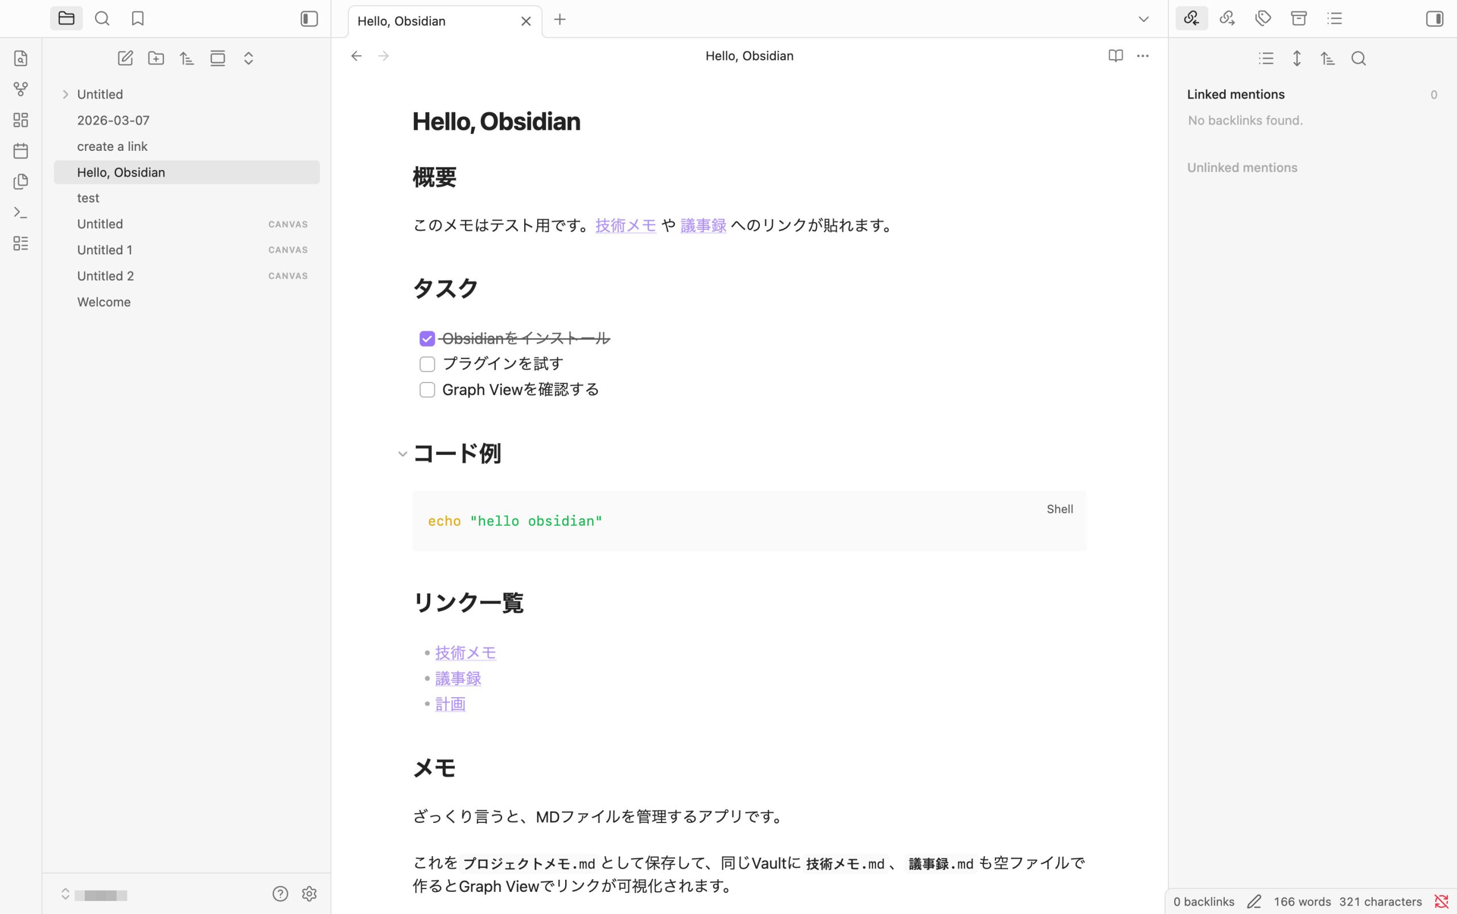This screenshot has width=1457, height=914.
Task: Switch to the bookmarks panel
Action: [138, 19]
